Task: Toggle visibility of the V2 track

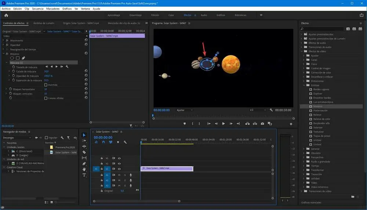Action: [119, 163]
